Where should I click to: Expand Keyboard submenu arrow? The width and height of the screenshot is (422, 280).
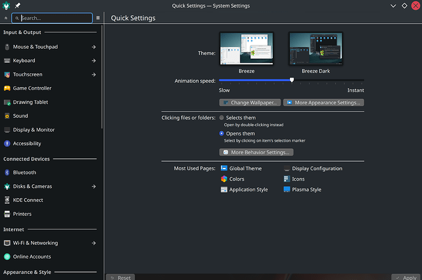pyautogui.click(x=94, y=60)
